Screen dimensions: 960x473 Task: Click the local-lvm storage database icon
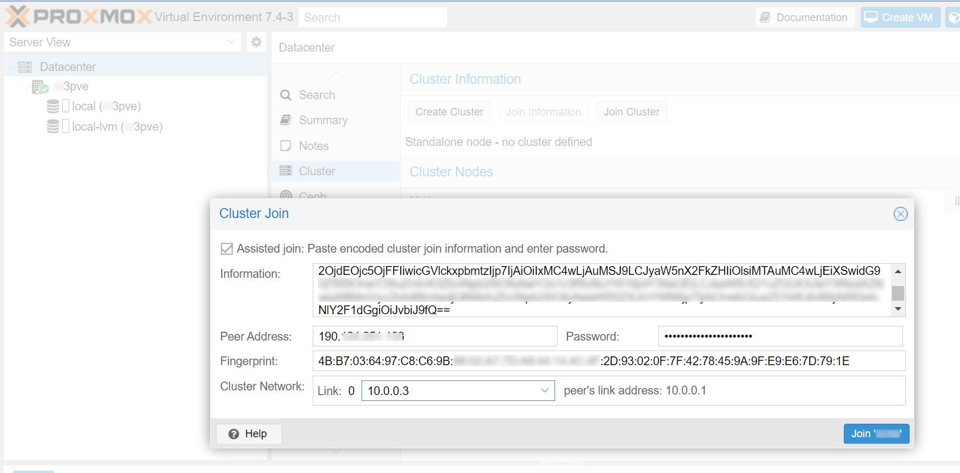click(53, 126)
